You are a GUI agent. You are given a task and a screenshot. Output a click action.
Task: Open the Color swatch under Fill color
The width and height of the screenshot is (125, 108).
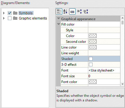click(93, 36)
